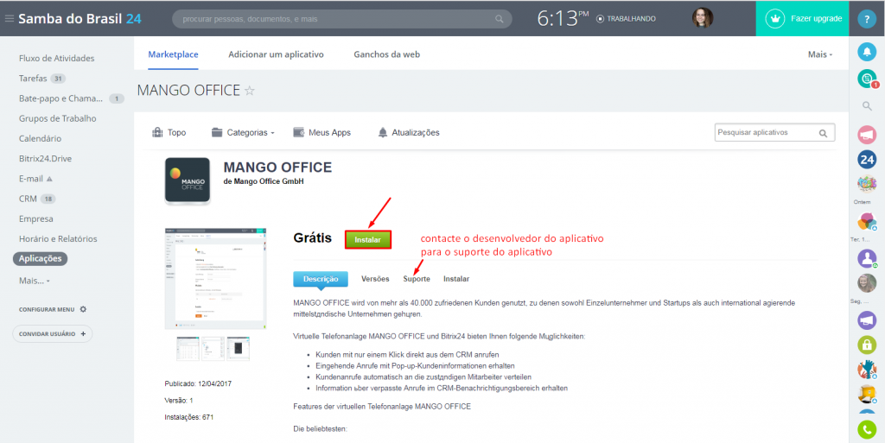Click the MANGO OFFICE app logo

click(188, 181)
